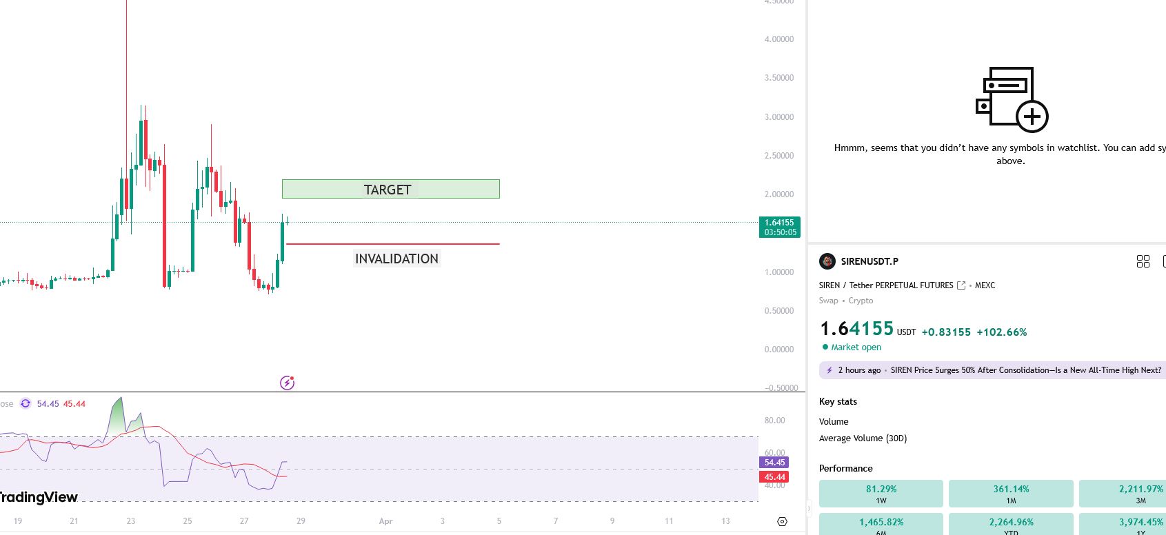
Task: Select the red horizontal invalidation line
Action: (x=392, y=244)
